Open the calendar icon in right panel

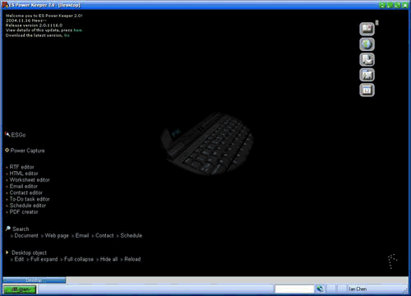point(367,90)
